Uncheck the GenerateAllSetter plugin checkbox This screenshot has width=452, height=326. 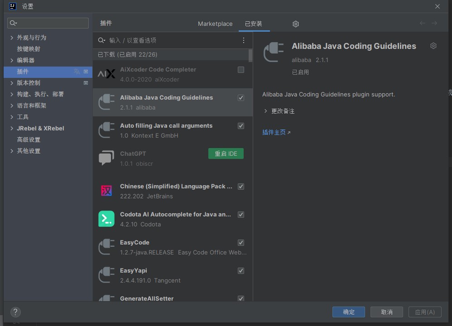click(241, 299)
